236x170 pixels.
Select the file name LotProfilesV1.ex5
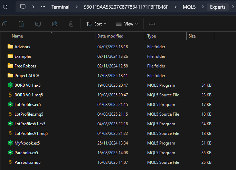point(30,124)
